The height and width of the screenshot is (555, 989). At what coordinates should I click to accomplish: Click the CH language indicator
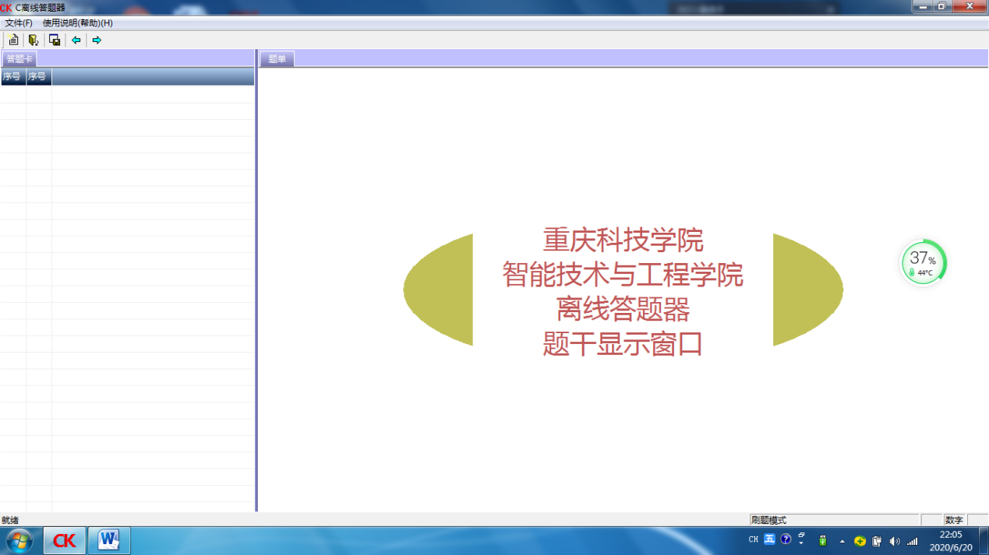point(754,539)
